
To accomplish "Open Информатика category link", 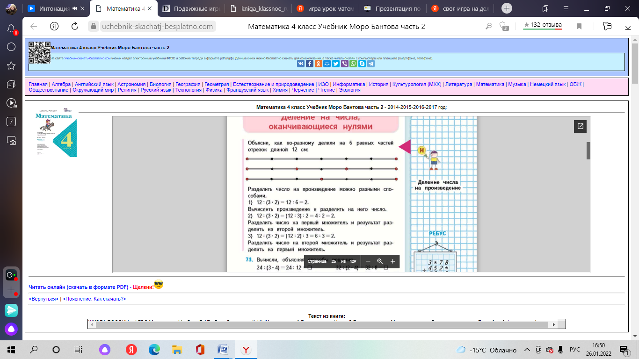I will [x=349, y=84].
